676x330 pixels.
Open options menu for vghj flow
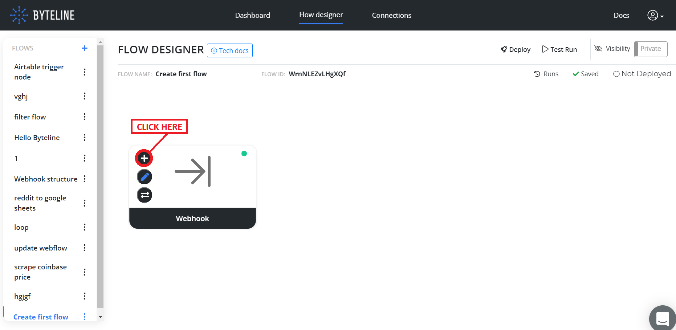pyautogui.click(x=85, y=96)
